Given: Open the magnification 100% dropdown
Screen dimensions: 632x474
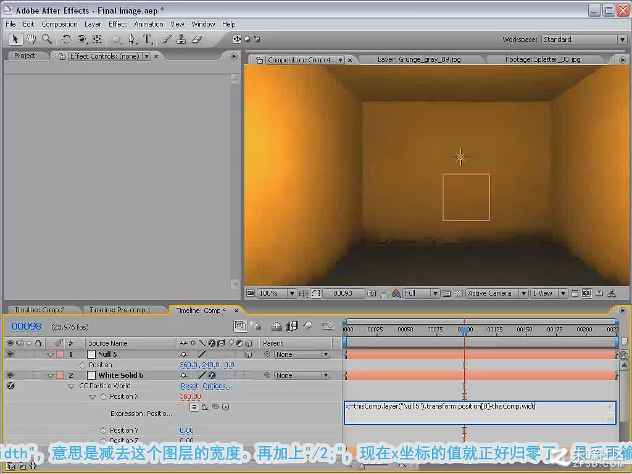Looking at the screenshot, I should [x=277, y=293].
